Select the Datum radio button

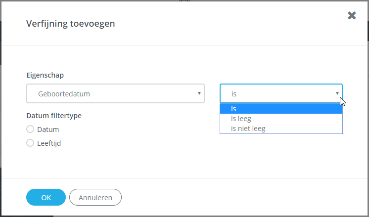click(30, 130)
